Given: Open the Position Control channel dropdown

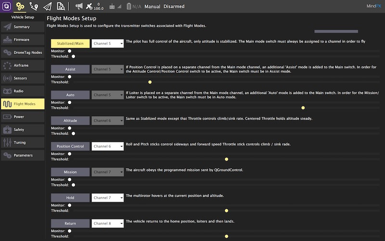Looking at the screenshot, I should coord(108,146).
